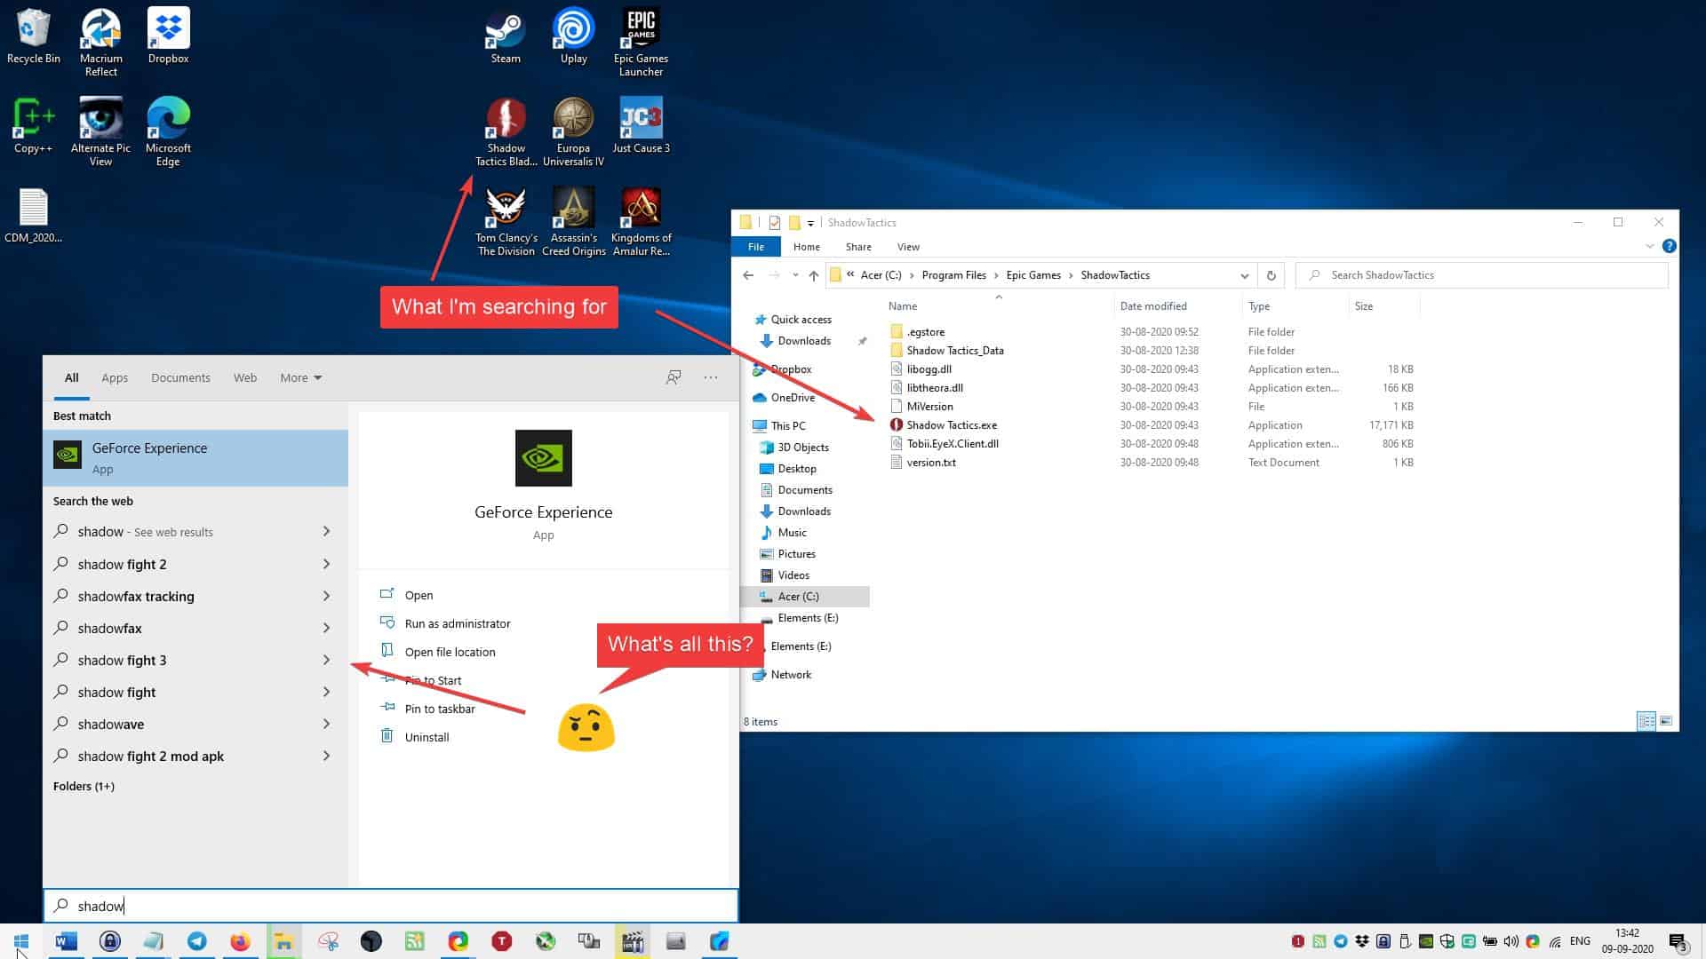Click Uninstall for GeForce Experience
Viewport: 1706px width, 959px height.
(426, 737)
